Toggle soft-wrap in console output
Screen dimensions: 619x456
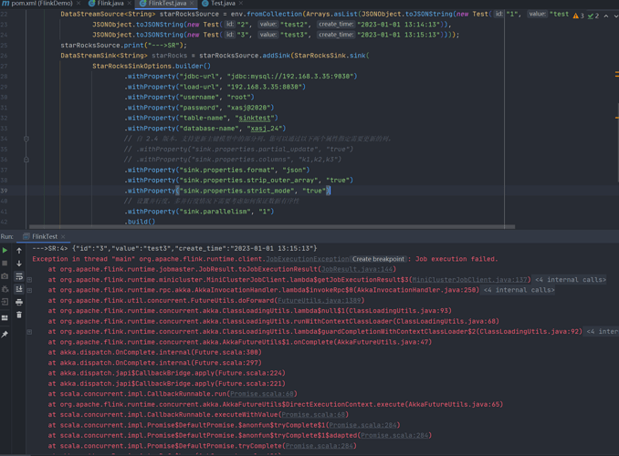pyautogui.click(x=19, y=276)
